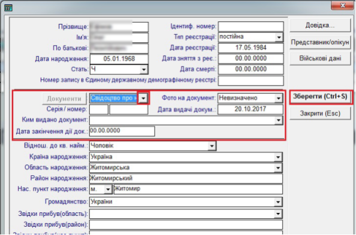The width and height of the screenshot is (356, 235).
Task: Save with Зберегти (Ctrl+S) button
Action: tap(320, 96)
